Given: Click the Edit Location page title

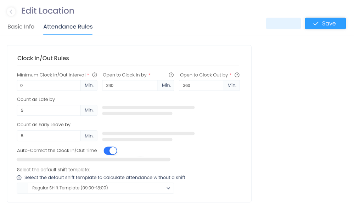Looking at the screenshot, I should [x=48, y=11].
